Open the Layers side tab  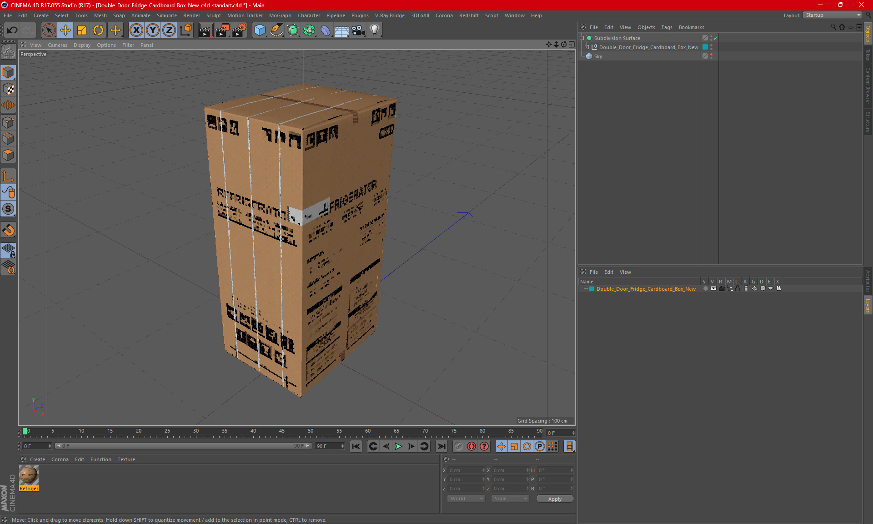pyautogui.click(x=868, y=306)
